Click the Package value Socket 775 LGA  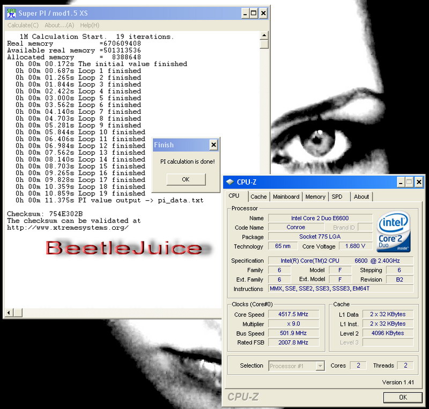320,237
